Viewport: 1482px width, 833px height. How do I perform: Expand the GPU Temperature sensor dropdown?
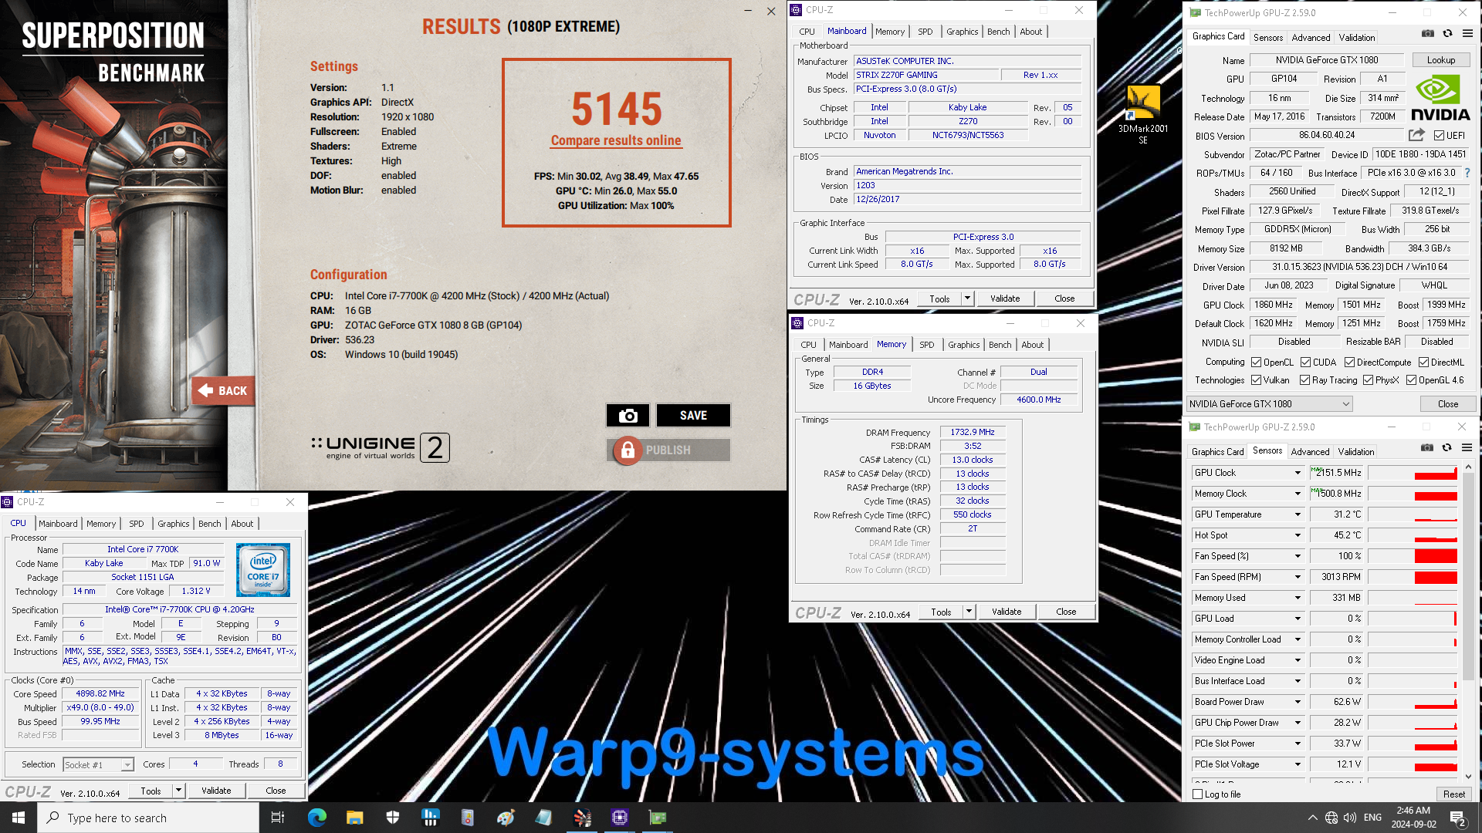click(x=1298, y=514)
